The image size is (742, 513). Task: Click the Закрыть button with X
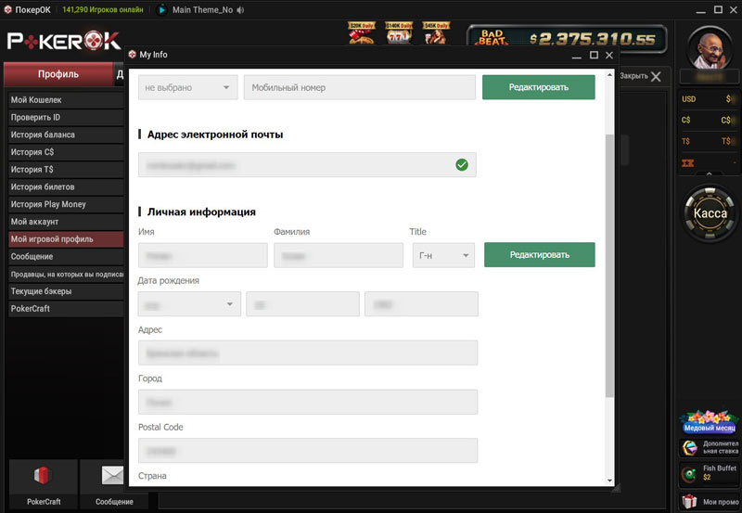[x=641, y=76]
